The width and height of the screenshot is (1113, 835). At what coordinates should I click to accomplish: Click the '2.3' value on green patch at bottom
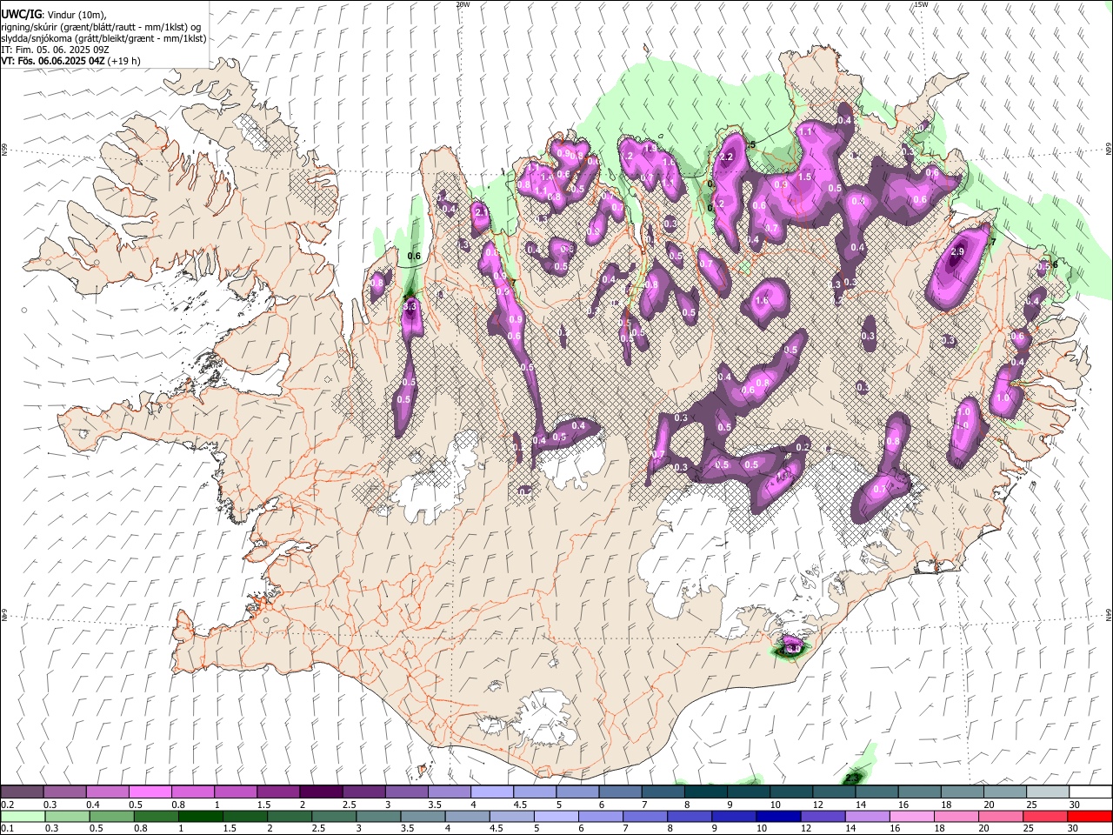tap(852, 777)
